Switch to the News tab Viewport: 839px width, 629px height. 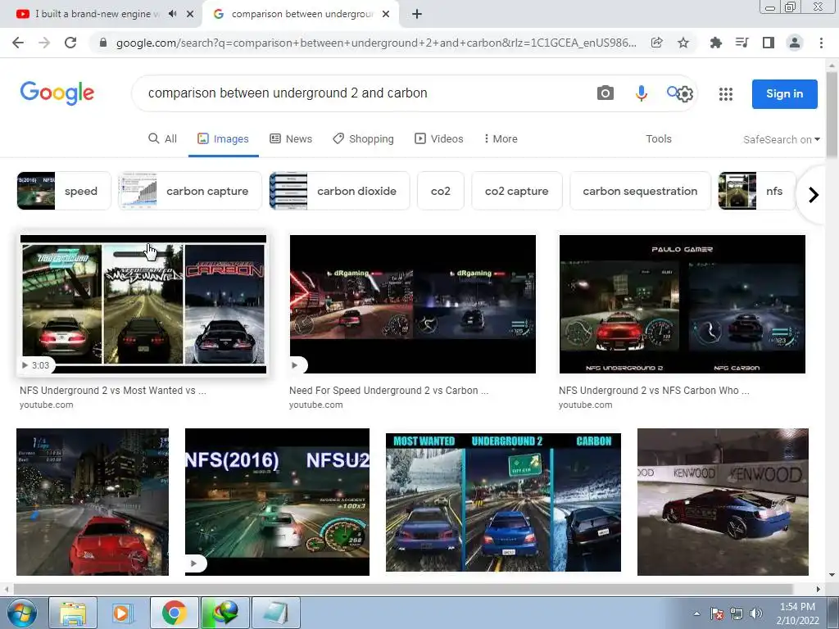click(291, 138)
